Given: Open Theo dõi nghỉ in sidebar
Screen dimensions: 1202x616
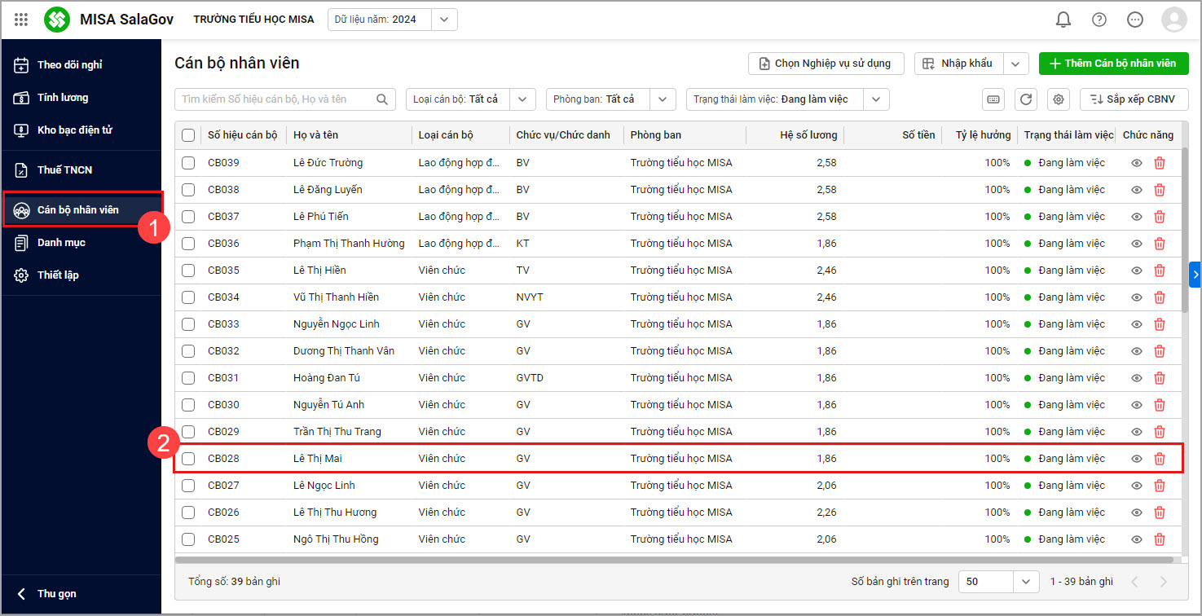Looking at the screenshot, I should pyautogui.click(x=81, y=65).
